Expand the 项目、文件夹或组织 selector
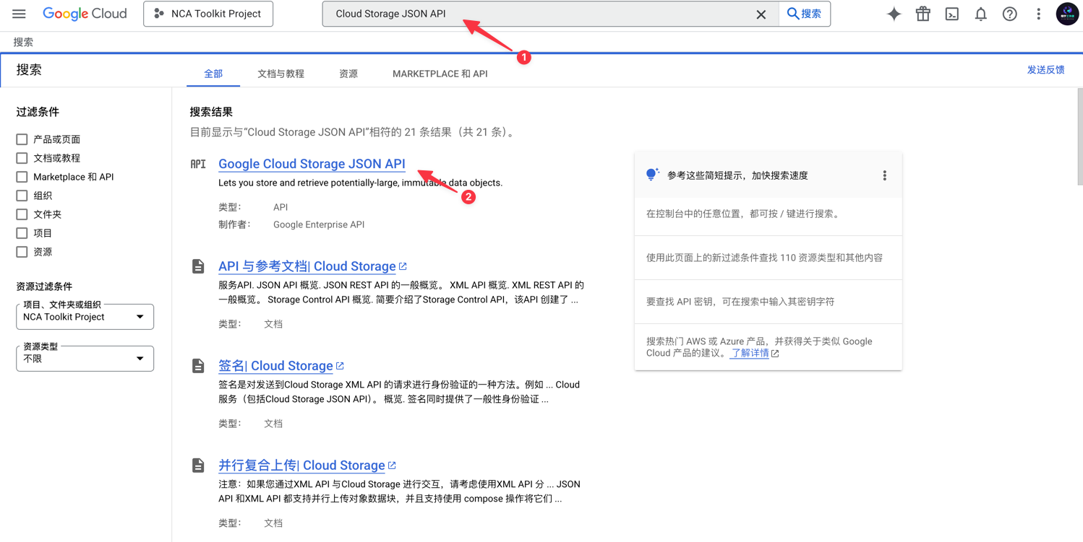Viewport: 1083px width, 542px height. coord(85,316)
